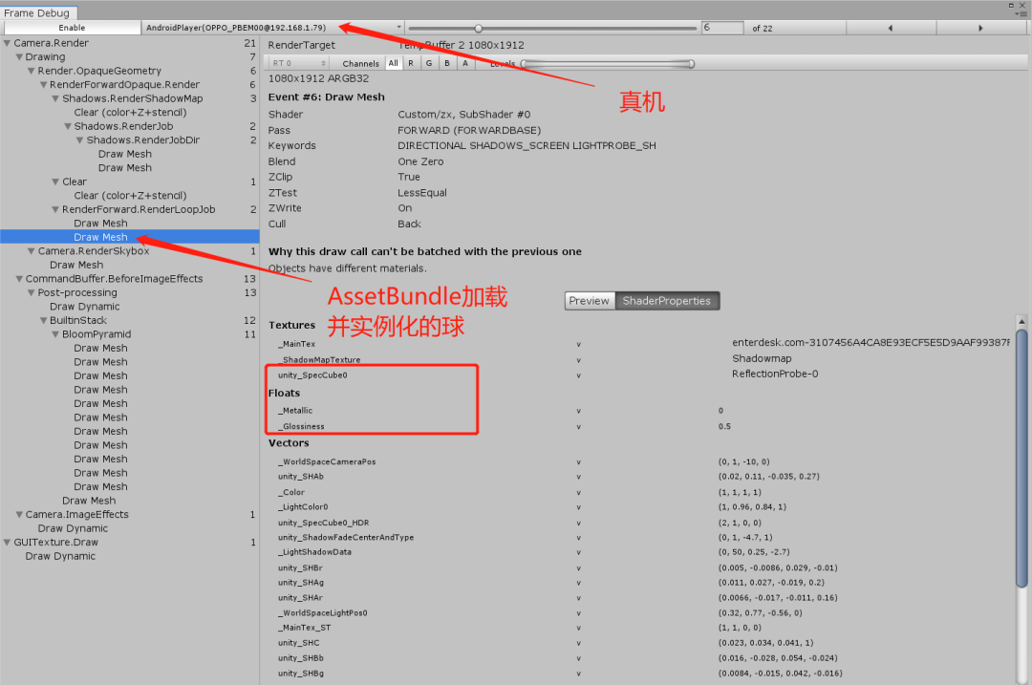
Task: Click the _ShadowMapTexture property
Action: pyautogui.click(x=319, y=360)
